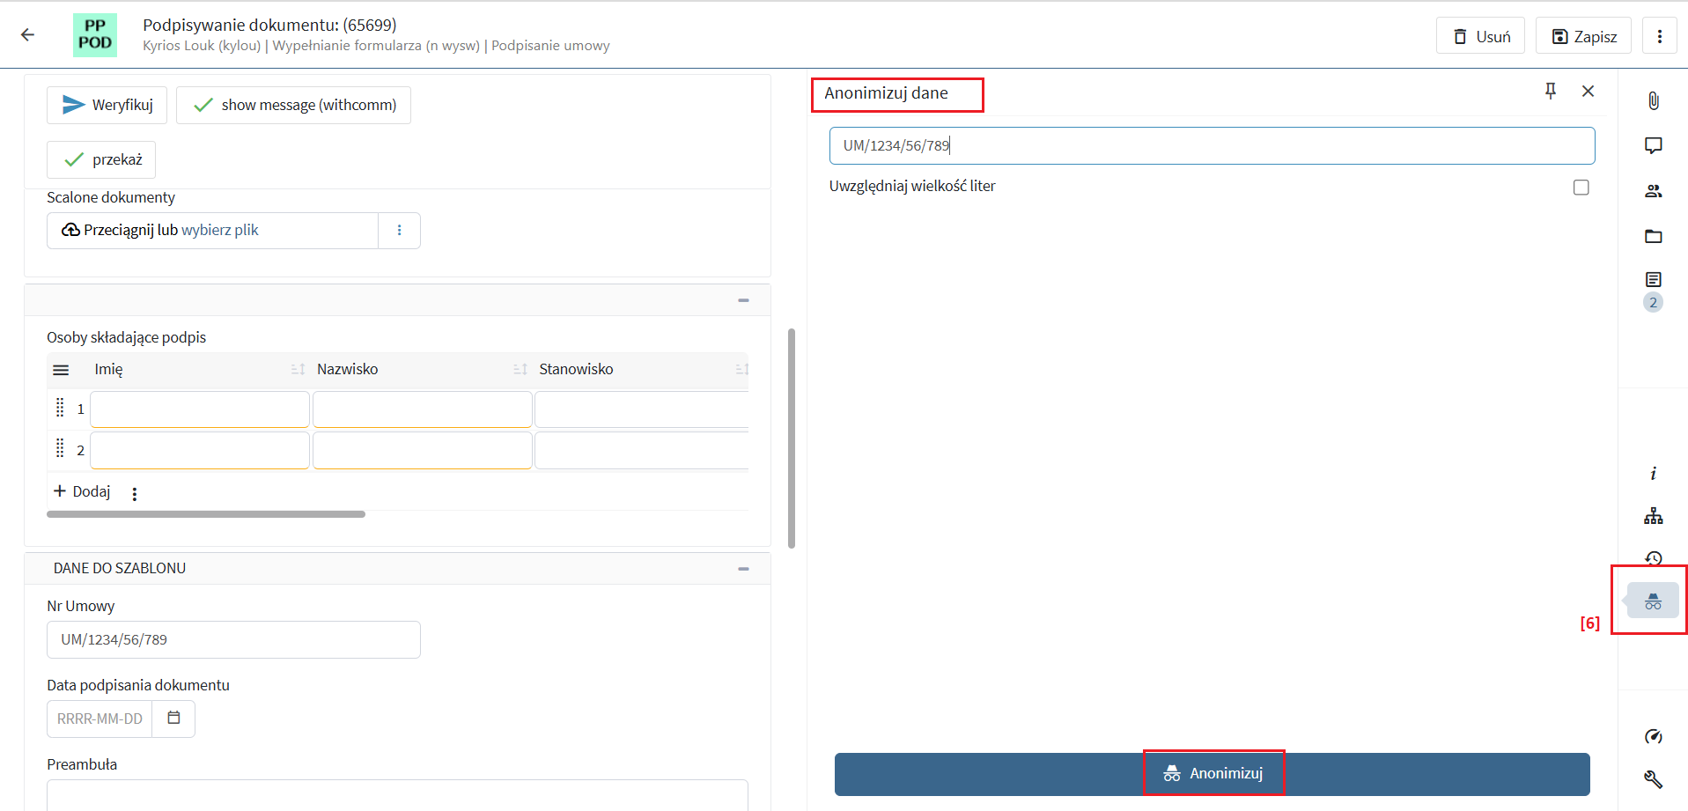Viewport: 1688px width, 811px height.
Task: Click the Zapisz button
Action: tap(1583, 36)
